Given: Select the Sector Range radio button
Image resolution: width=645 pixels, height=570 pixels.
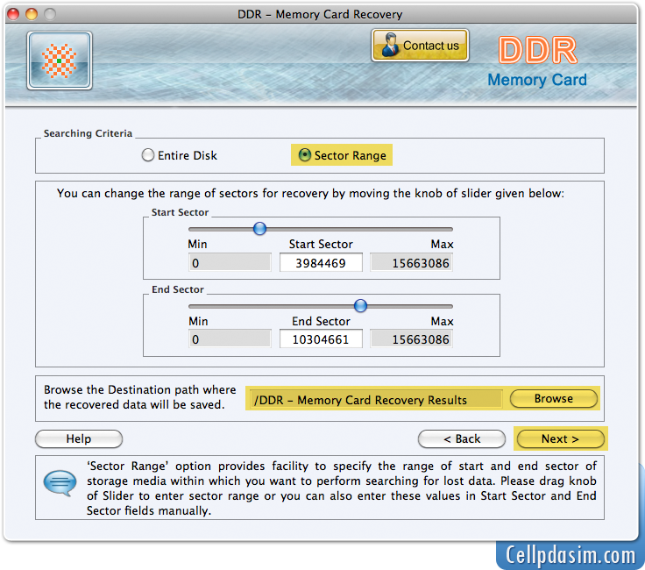Looking at the screenshot, I should (304, 154).
